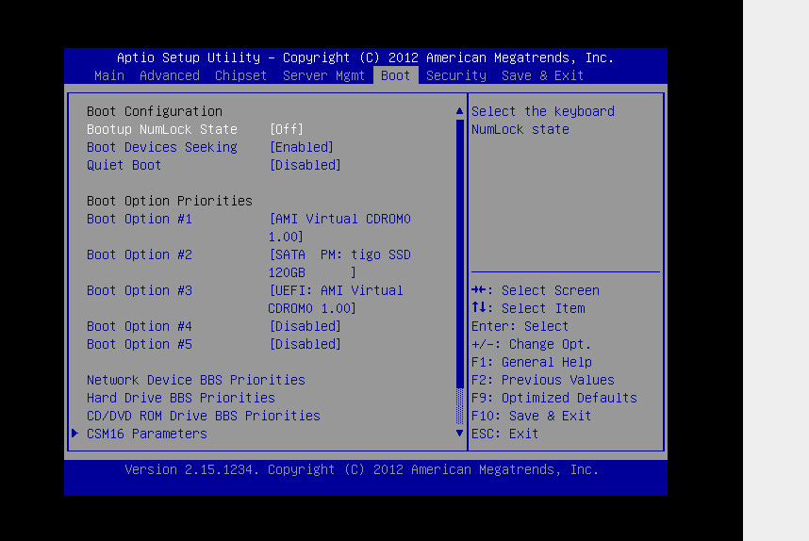Image resolution: width=809 pixels, height=541 pixels.
Task: Select Boot Option #2 label
Action: [140, 254]
